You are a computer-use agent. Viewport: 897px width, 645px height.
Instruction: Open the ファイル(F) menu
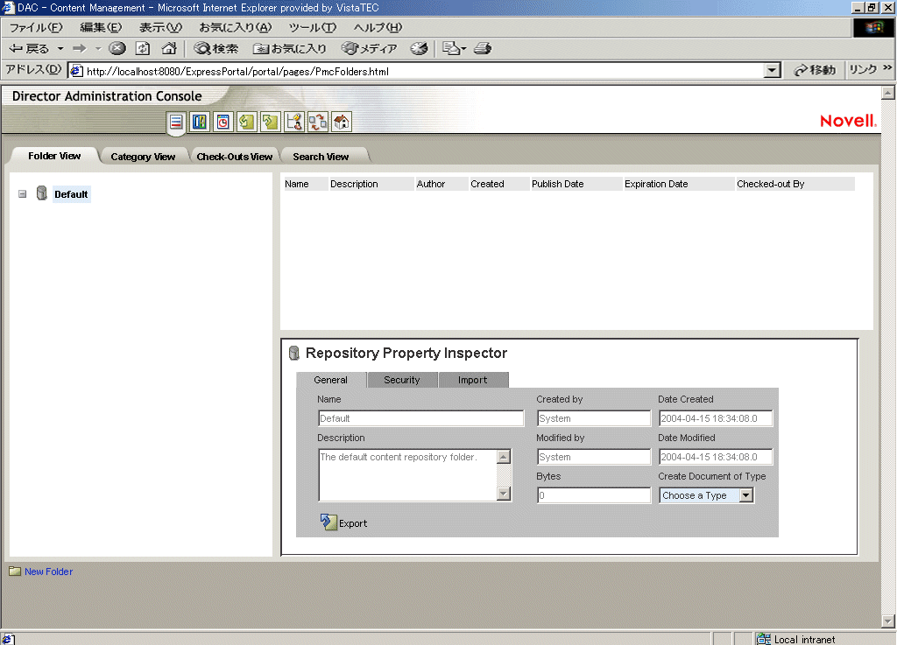(36, 27)
